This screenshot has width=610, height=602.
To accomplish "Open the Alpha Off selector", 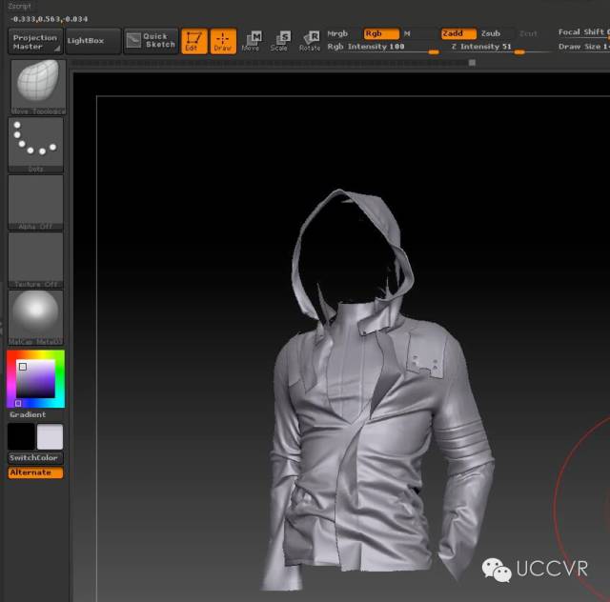I will coord(35,202).
